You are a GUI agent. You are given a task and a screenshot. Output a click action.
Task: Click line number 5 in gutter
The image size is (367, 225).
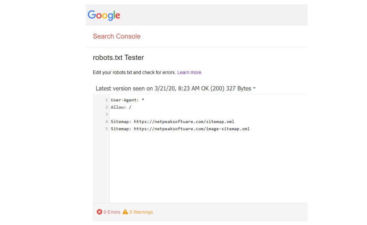pyautogui.click(x=106, y=129)
